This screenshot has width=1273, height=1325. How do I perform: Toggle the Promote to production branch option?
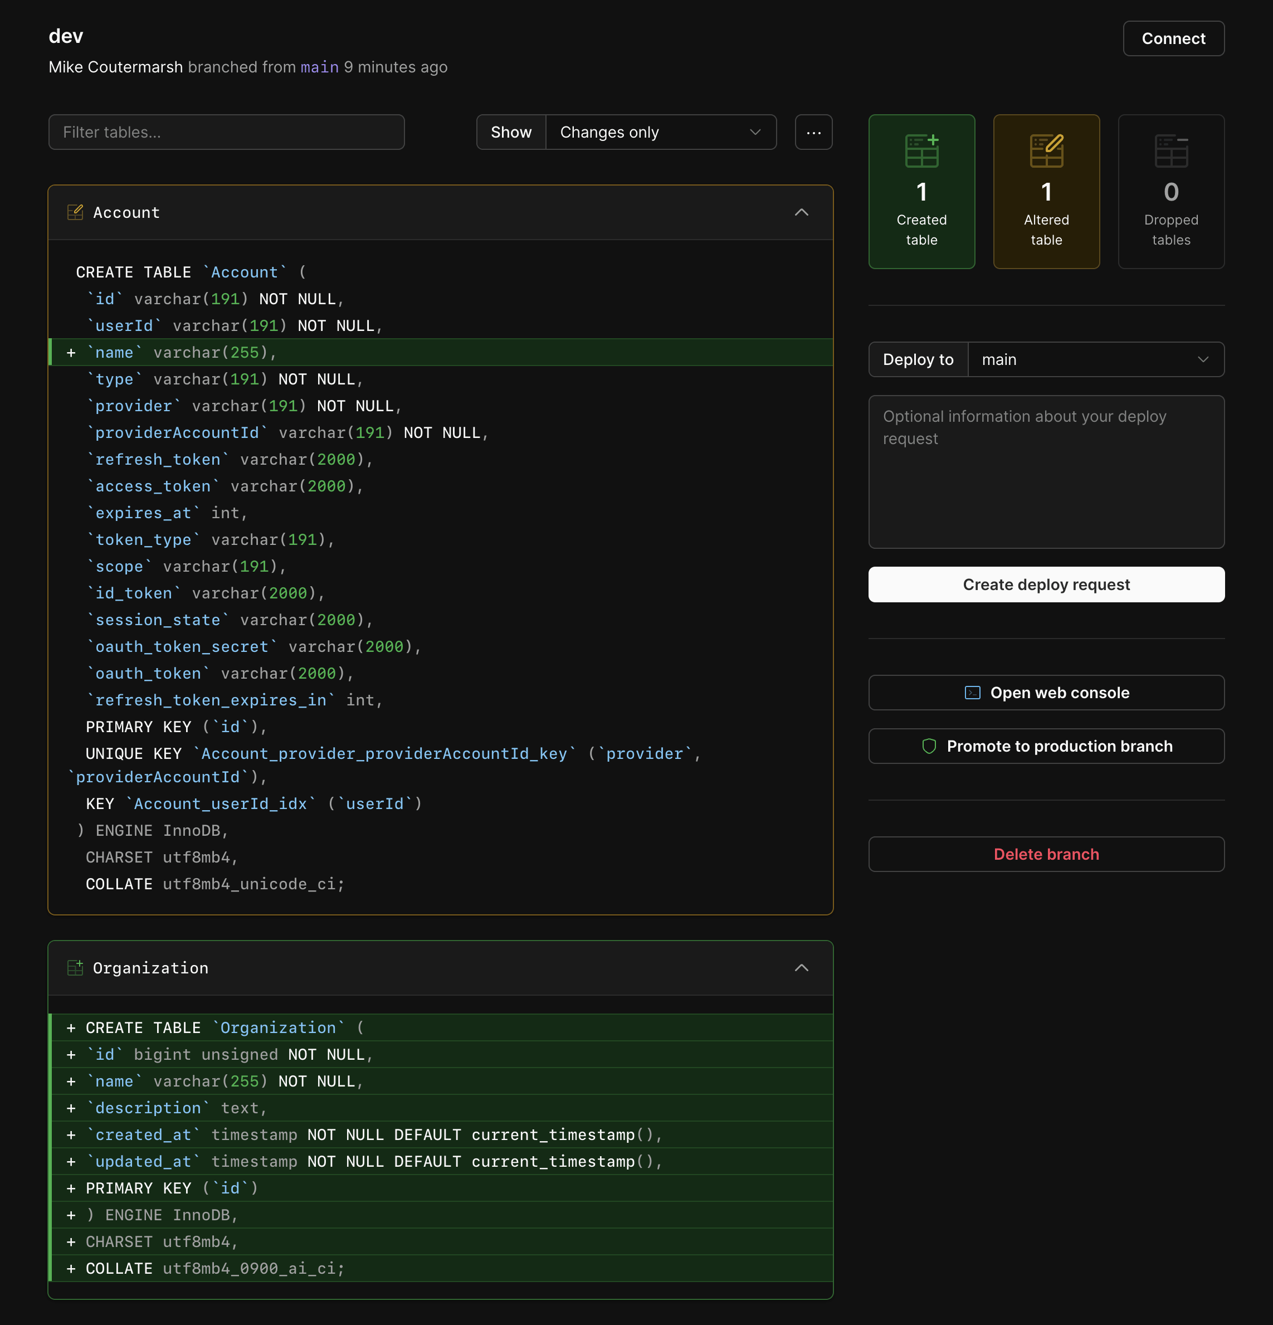point(1047,747)
